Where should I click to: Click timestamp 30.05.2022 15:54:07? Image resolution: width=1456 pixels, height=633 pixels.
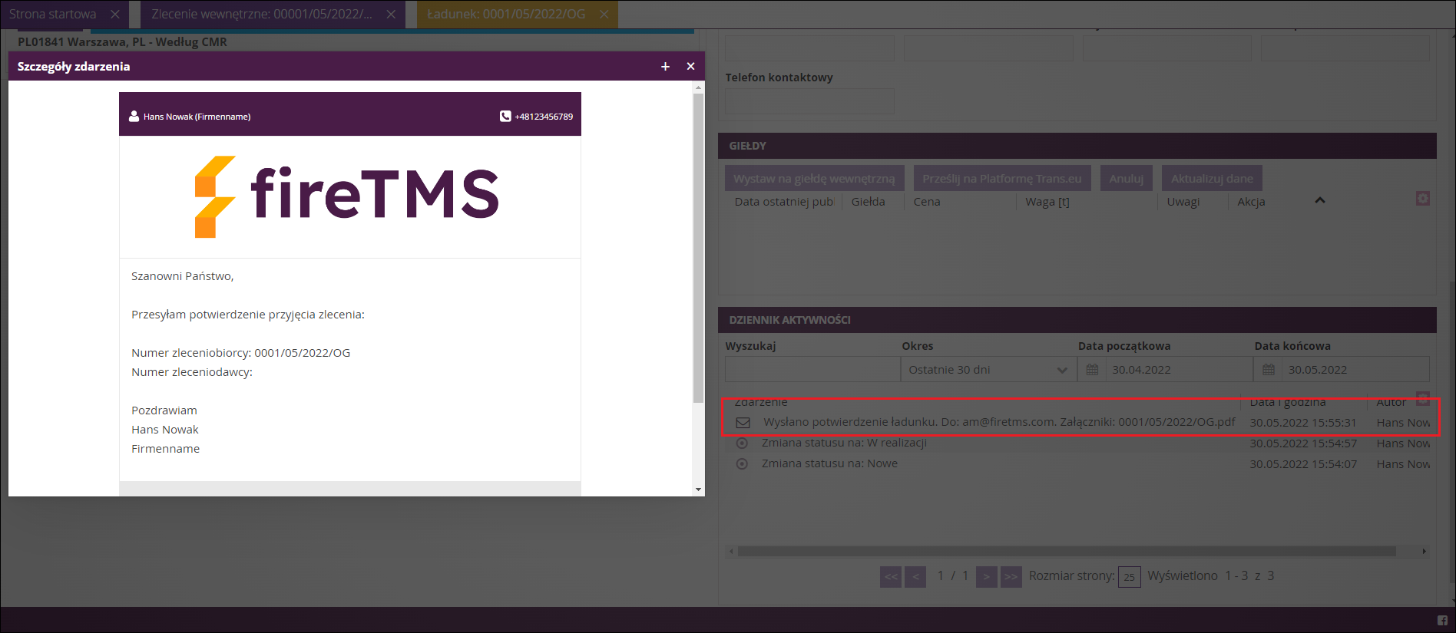coord(1302,464)
